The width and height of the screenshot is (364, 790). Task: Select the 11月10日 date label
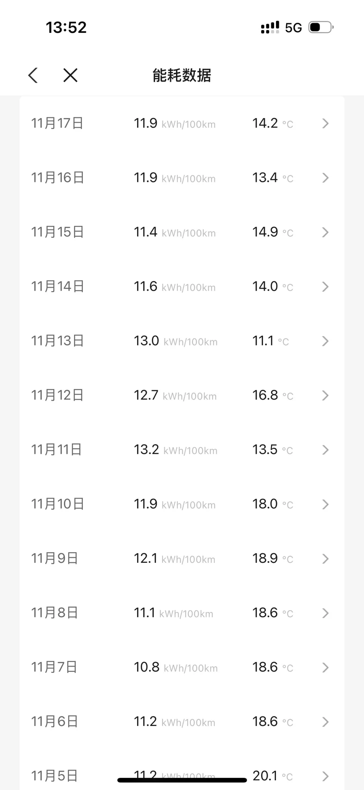click(57, 504)
